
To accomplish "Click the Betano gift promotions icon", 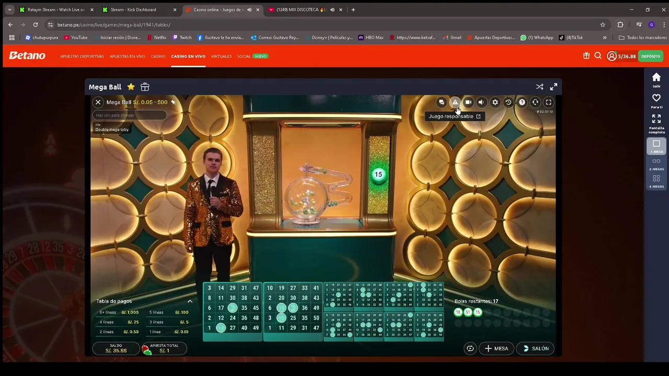I will tap(586, 56).
